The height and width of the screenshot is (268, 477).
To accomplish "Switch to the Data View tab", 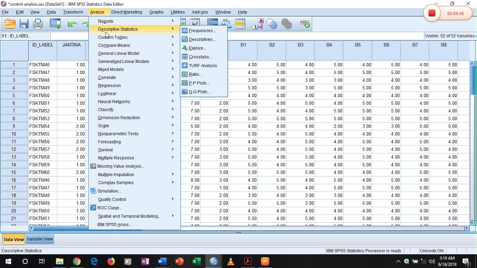I will tap(14, 240).
